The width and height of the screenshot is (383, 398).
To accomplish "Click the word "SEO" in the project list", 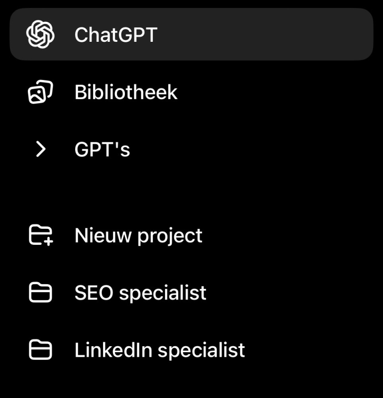I will click(95, 293).
